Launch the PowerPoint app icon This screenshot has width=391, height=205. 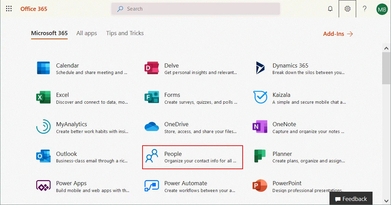[260, 186]
